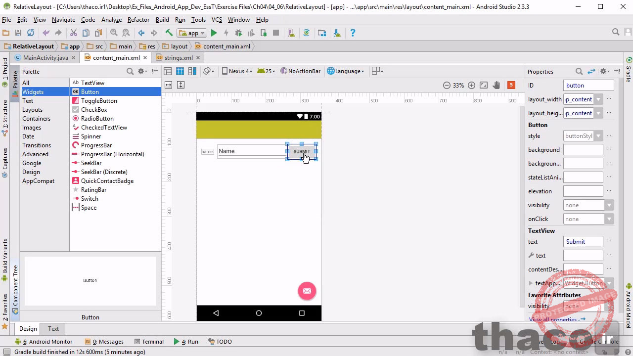Zoom out the layout design preview
This screenshot has height=356, width=633.
pyautogui.click(x=447, y=85)
